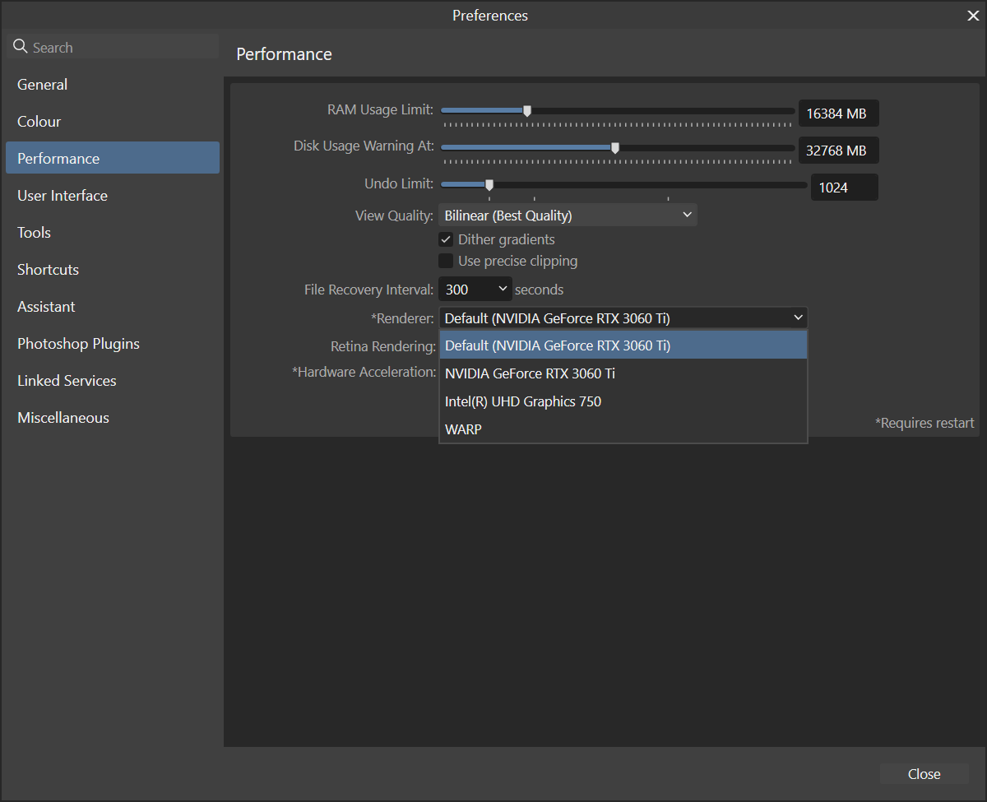Disable the Dither gradients checkbox
This screenshot has height=802, width=987.
pyautogui.click(x=445, y=239)
